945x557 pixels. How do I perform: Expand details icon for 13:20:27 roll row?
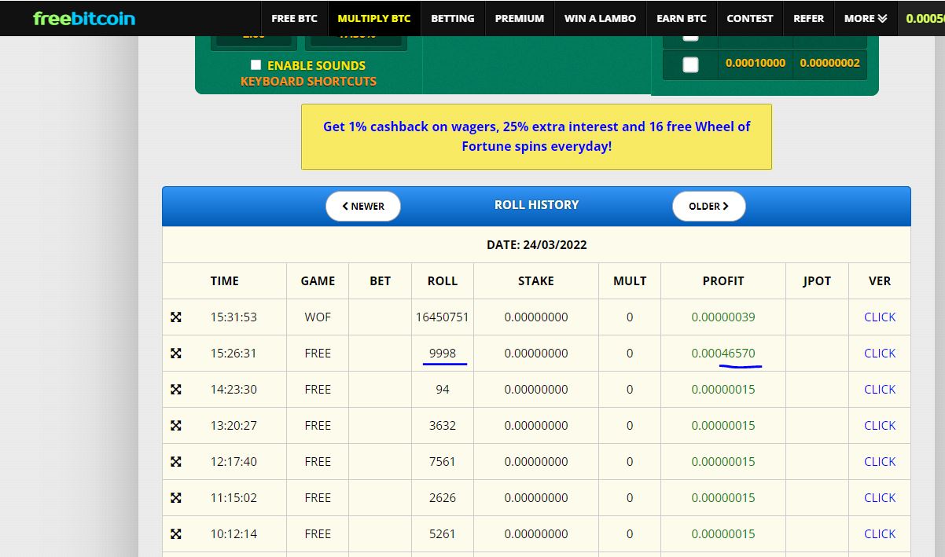176,426
